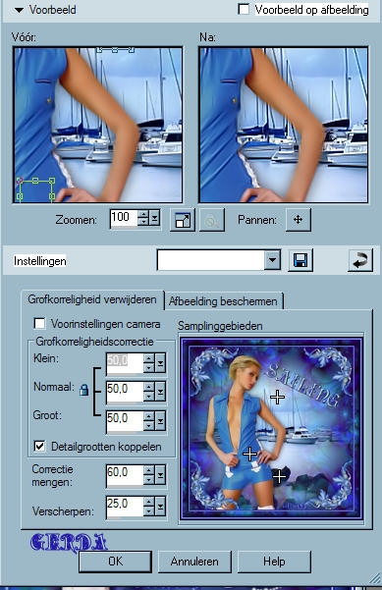Viewport: 382px width, 590px height.
Task: Click the Zoomen value field showing 100
Action: coord(124,218)
